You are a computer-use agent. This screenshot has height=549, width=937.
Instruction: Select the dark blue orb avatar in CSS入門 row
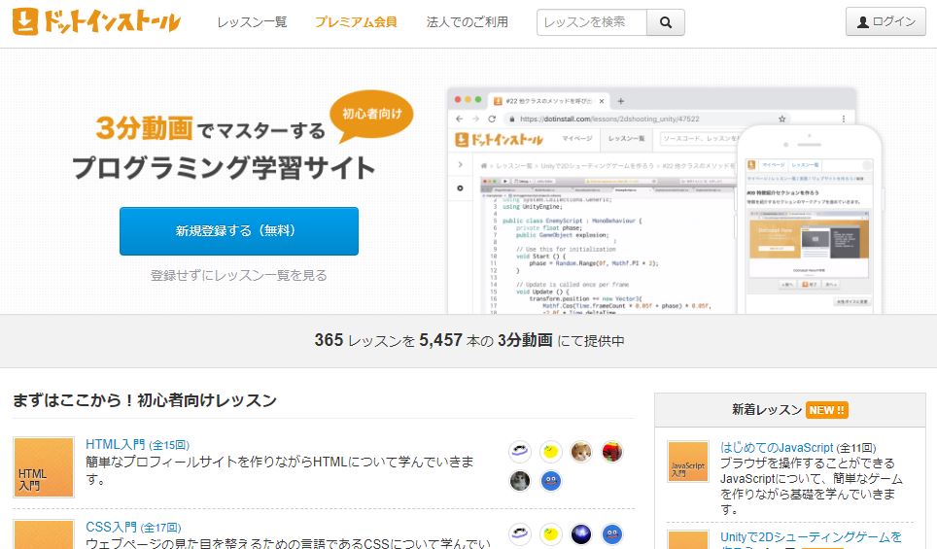click(x=581, y=534)
